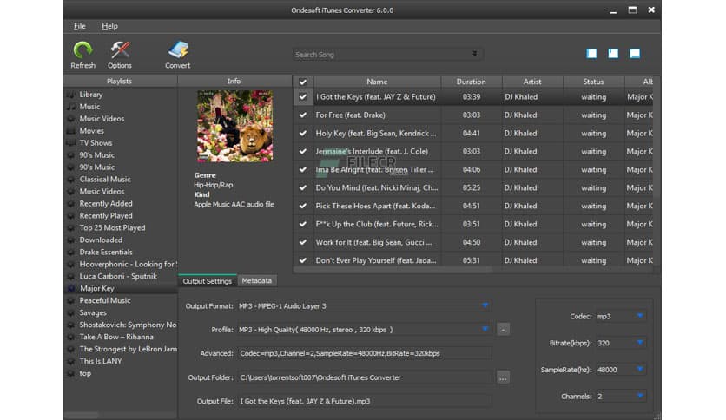726x420 pixels.
Task: Open the Help menu
Action: (109, 26)
